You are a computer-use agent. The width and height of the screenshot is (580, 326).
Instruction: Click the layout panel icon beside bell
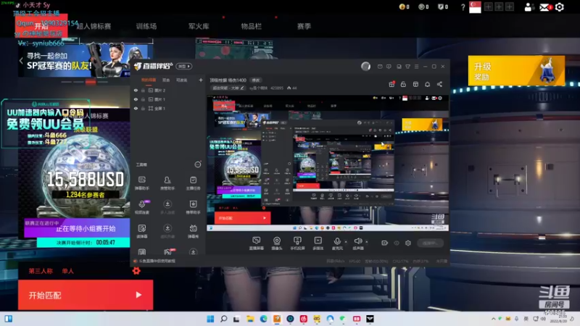point(415,84)
